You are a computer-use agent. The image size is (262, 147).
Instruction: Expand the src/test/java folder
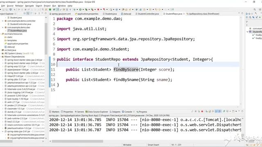click(0, 50)
